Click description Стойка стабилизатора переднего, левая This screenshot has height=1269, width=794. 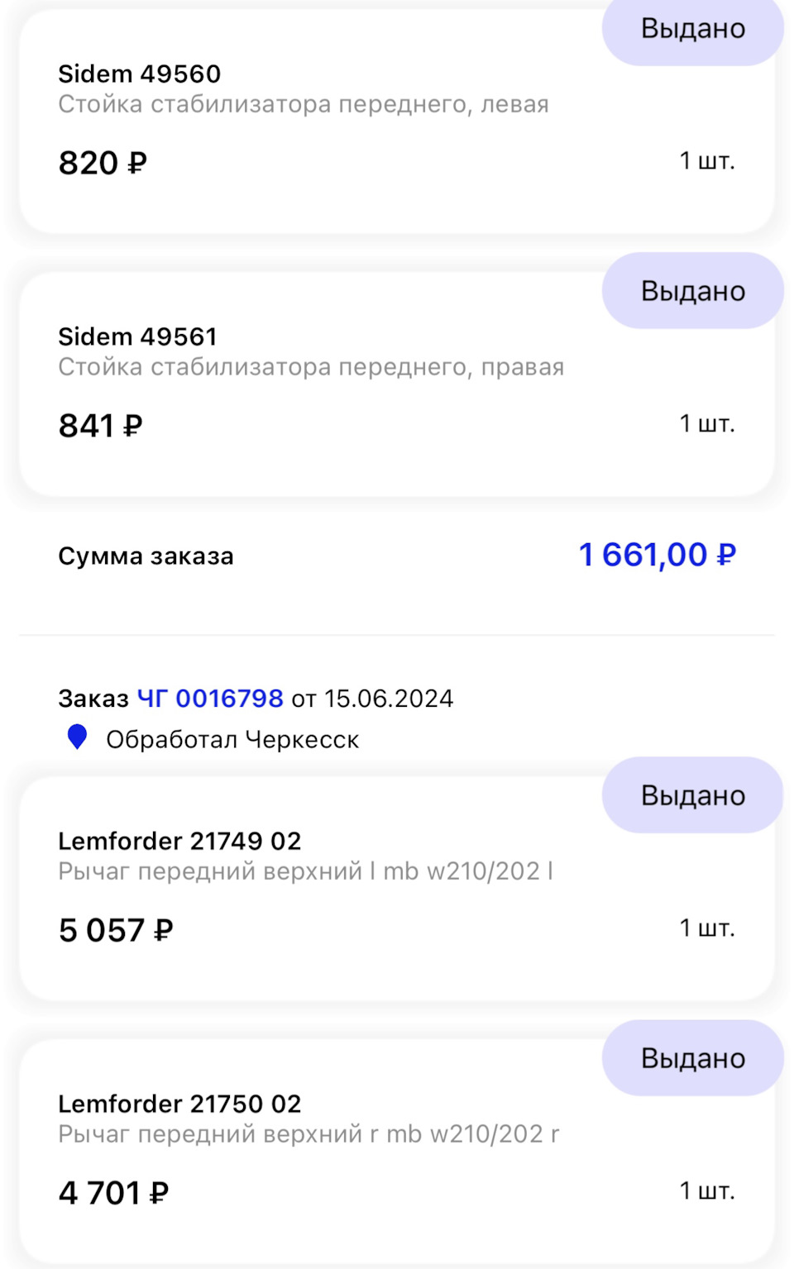(x=303, y=105)
